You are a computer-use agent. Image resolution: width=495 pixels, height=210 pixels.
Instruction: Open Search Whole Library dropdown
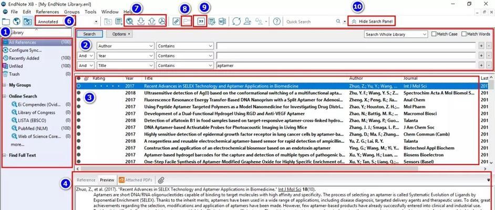point(396,34)
